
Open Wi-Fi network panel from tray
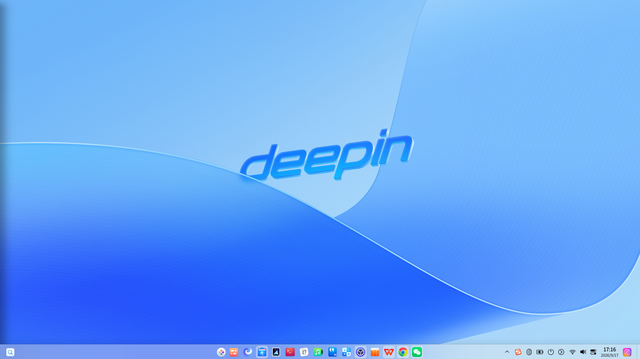pos(573,352)
